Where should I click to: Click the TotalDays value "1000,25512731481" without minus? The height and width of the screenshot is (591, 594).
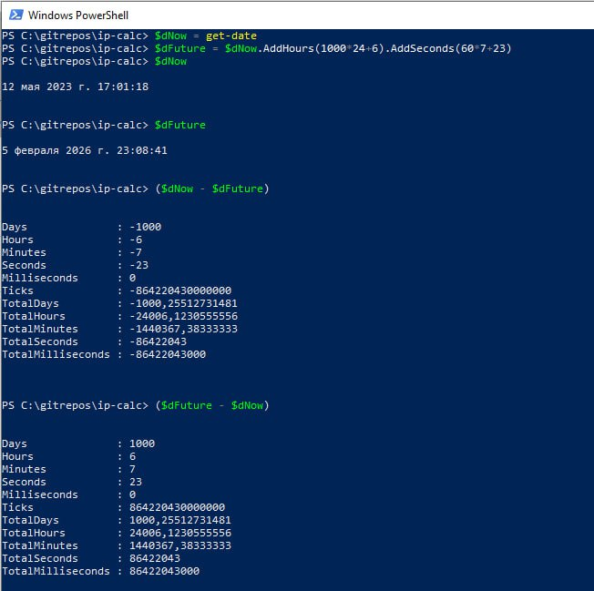(180, 520)
